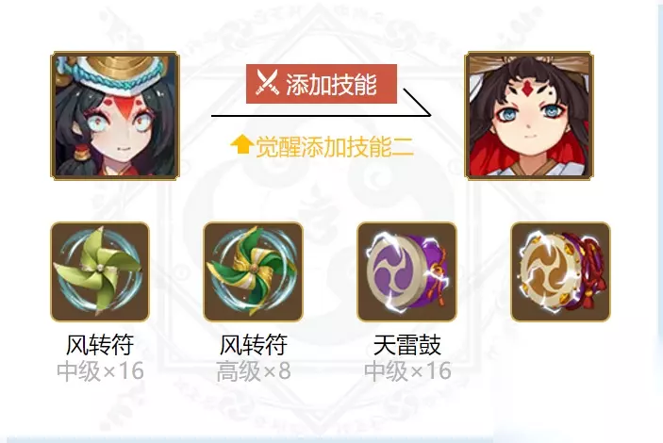
Task: Click the crossed swords icon in the banner
Action: [x=267, y=83]
